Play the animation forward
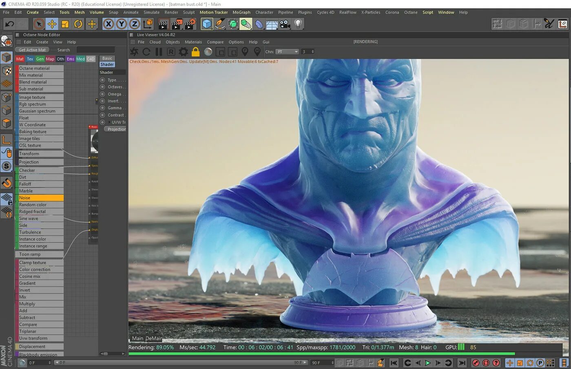Screen dimensions: 571x369 428,363
